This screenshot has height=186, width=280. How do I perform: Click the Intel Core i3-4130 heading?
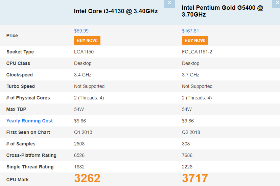116,11
